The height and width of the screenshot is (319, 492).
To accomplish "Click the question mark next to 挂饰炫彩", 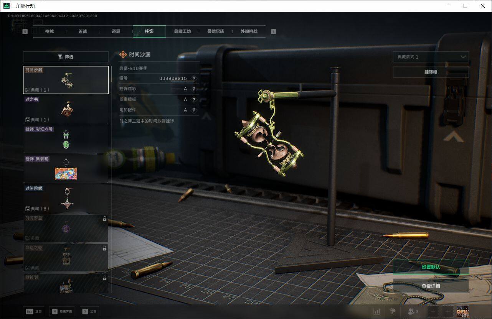I will (x=194, y=89).
